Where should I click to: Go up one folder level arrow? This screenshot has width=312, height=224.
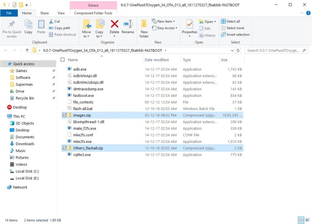[x=27, y=50]
